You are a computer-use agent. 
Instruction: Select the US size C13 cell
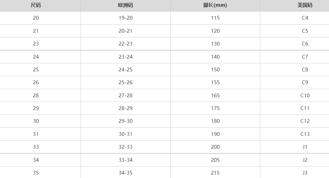tap(305, 134)
